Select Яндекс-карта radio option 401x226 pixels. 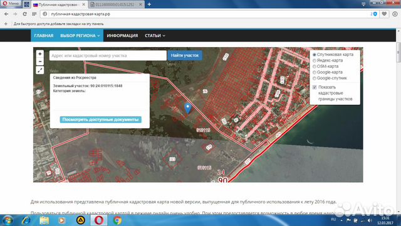315,60
